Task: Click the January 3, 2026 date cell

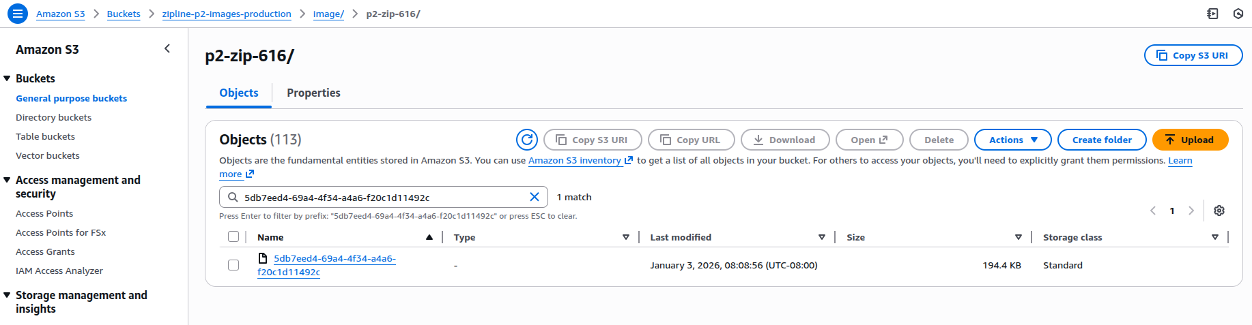Action: (733, 265)
